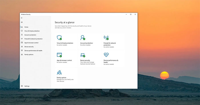Open Device performance & health sidebar item
The image size is (200, 105).
(33, 50)
